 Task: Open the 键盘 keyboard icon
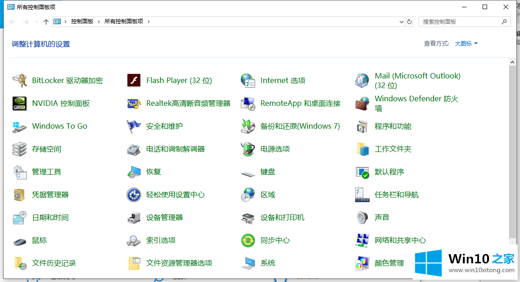[248, 173]
